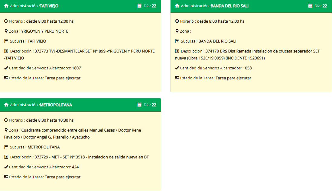Click the description text starting with 373773 TVJ
The height and width of the screenshot is (191, 332).
coord(94,51)
